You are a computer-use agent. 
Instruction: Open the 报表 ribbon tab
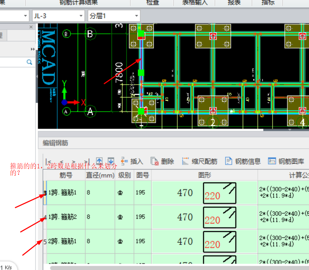pyautogui.click(x=234, y=2)
